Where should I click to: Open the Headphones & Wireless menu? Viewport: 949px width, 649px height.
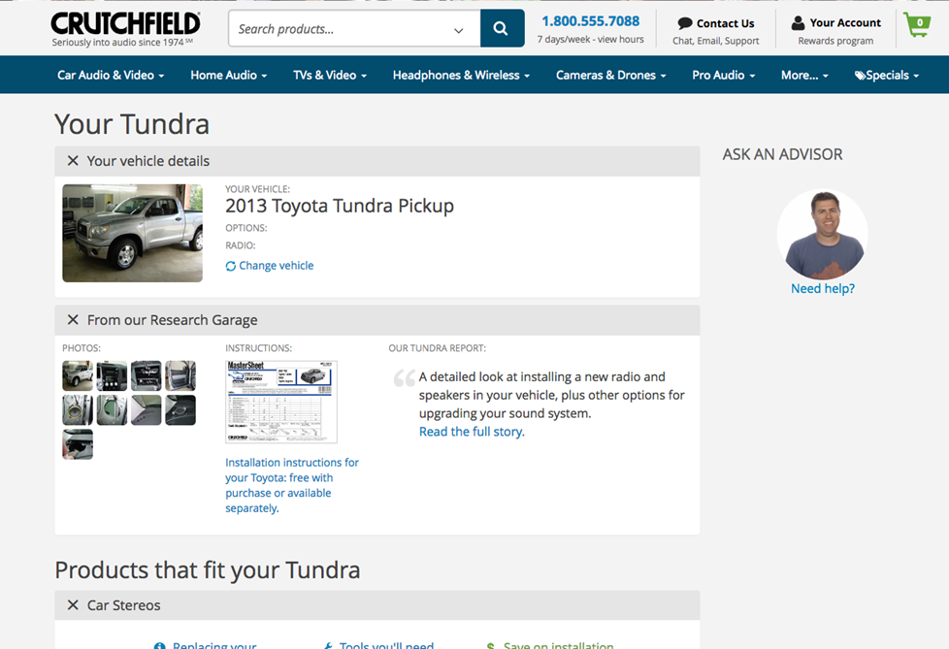click(x=461, y=75)
